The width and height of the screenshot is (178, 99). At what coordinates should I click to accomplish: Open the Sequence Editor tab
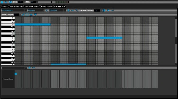[x=32, y=6]
